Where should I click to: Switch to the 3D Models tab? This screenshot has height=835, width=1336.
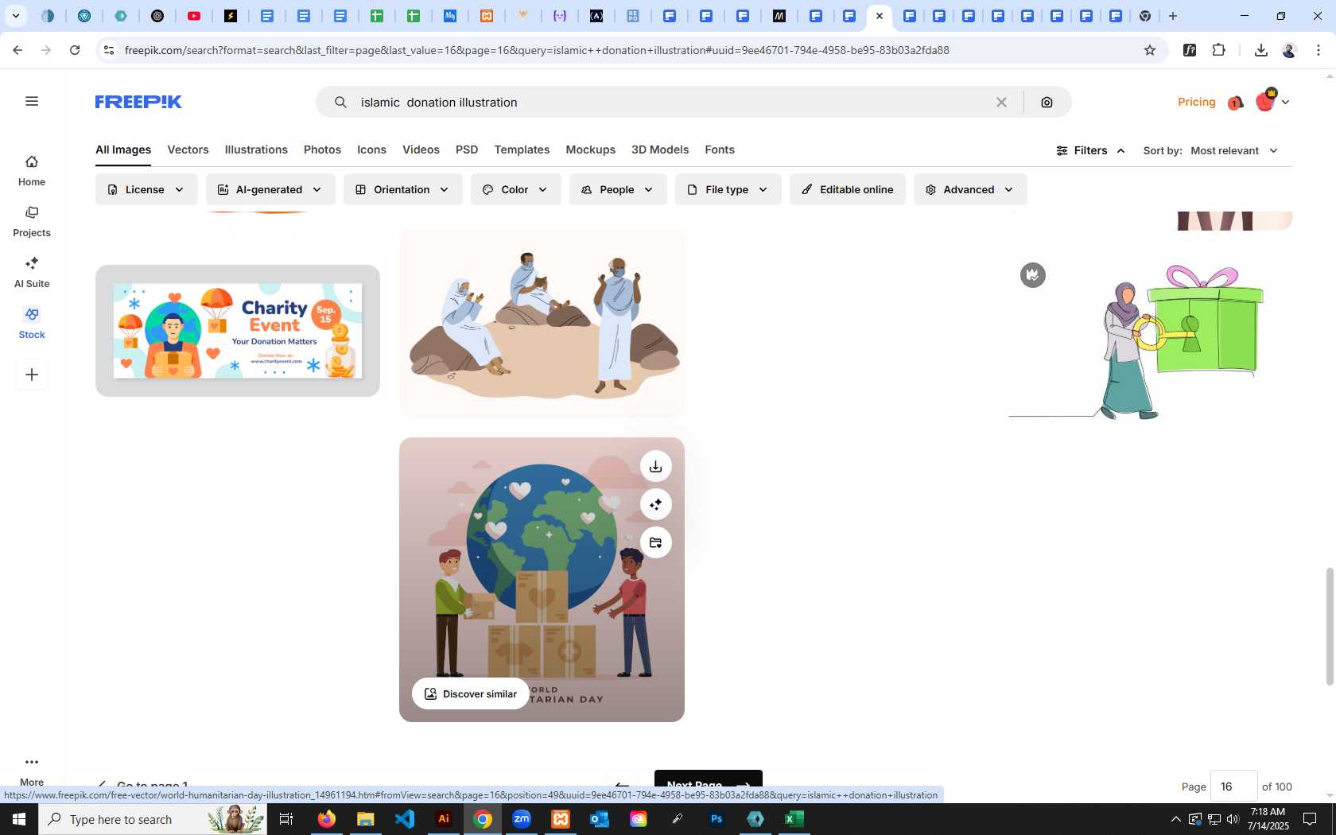[660, 150]
